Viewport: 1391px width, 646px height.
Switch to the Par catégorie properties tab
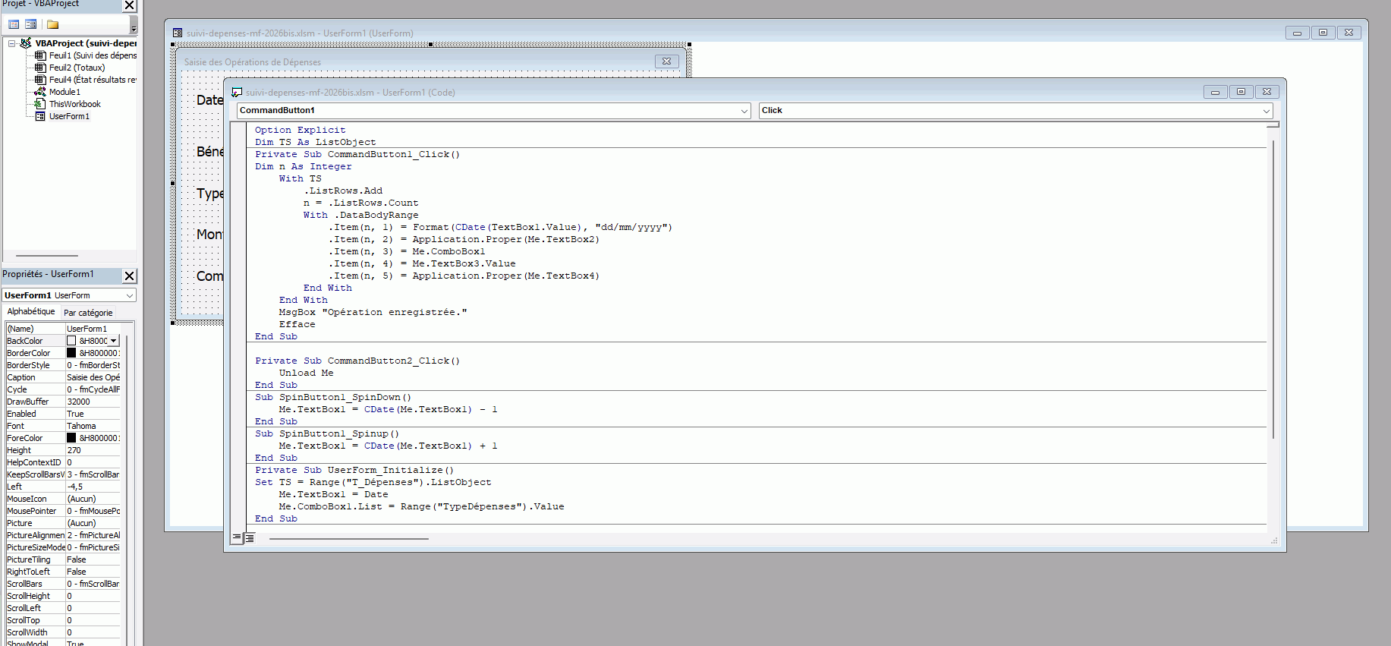coord(88,313)
